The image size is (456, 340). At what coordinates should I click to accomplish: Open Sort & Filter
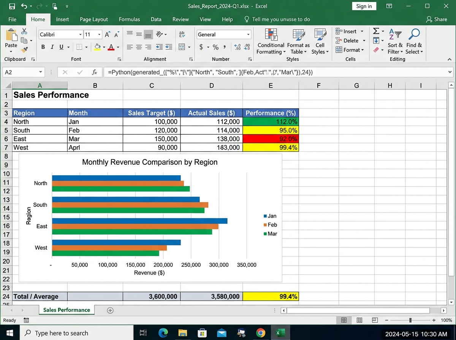(395, 41)
